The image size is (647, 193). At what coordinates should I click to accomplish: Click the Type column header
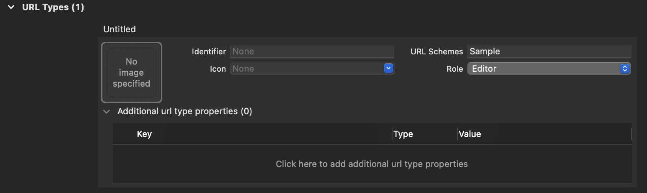pyautogui.click(x=403, y=134)
